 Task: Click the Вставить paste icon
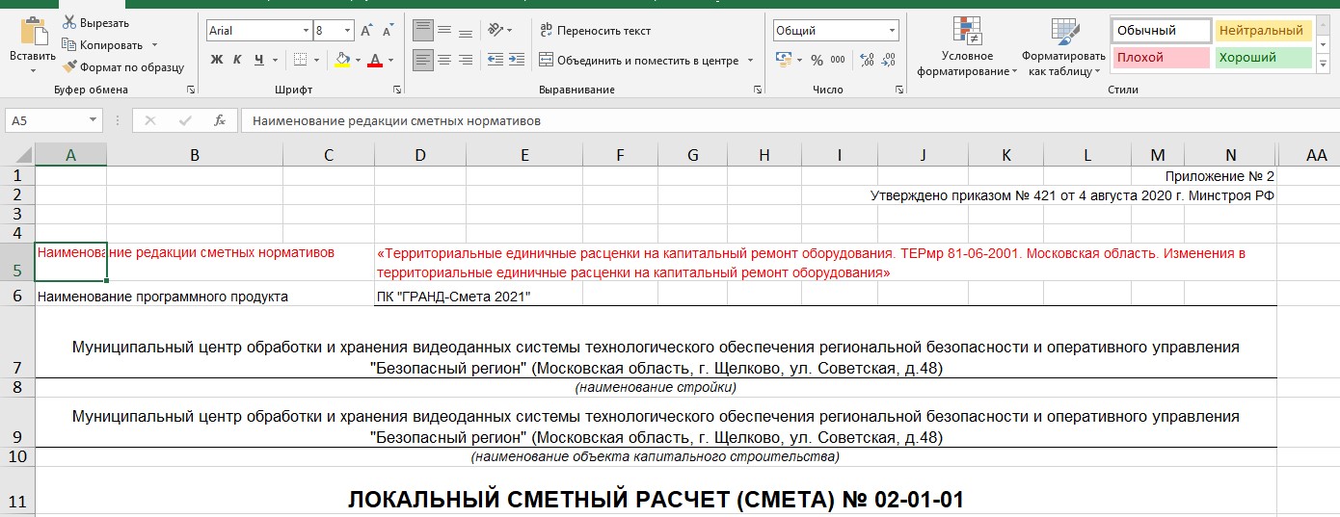pos(34,31)
